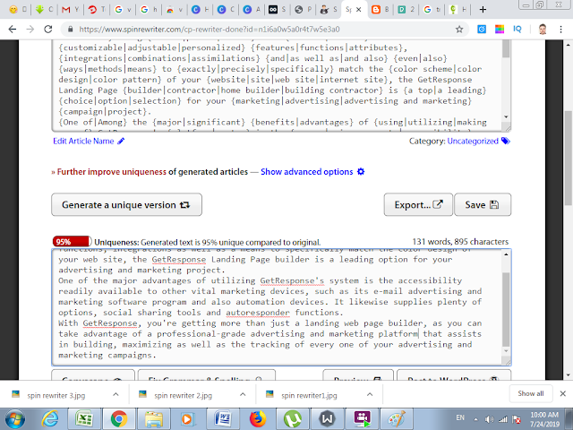Click the page vertical scrollbar

[569, 158]
